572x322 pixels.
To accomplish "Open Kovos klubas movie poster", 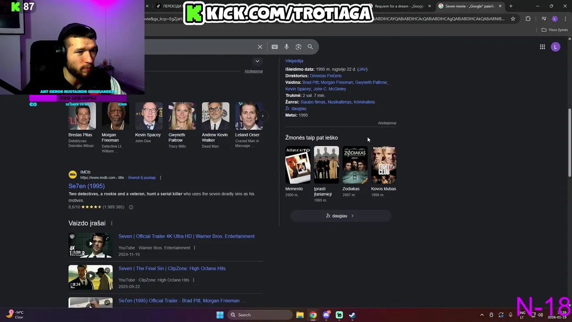I will (x=383, y=165).
